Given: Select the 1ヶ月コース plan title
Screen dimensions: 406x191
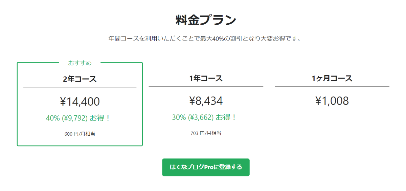Looking at the screenshot, I should [x=332, y=78].
